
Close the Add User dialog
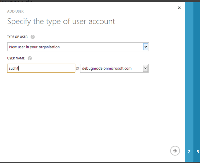179,8
